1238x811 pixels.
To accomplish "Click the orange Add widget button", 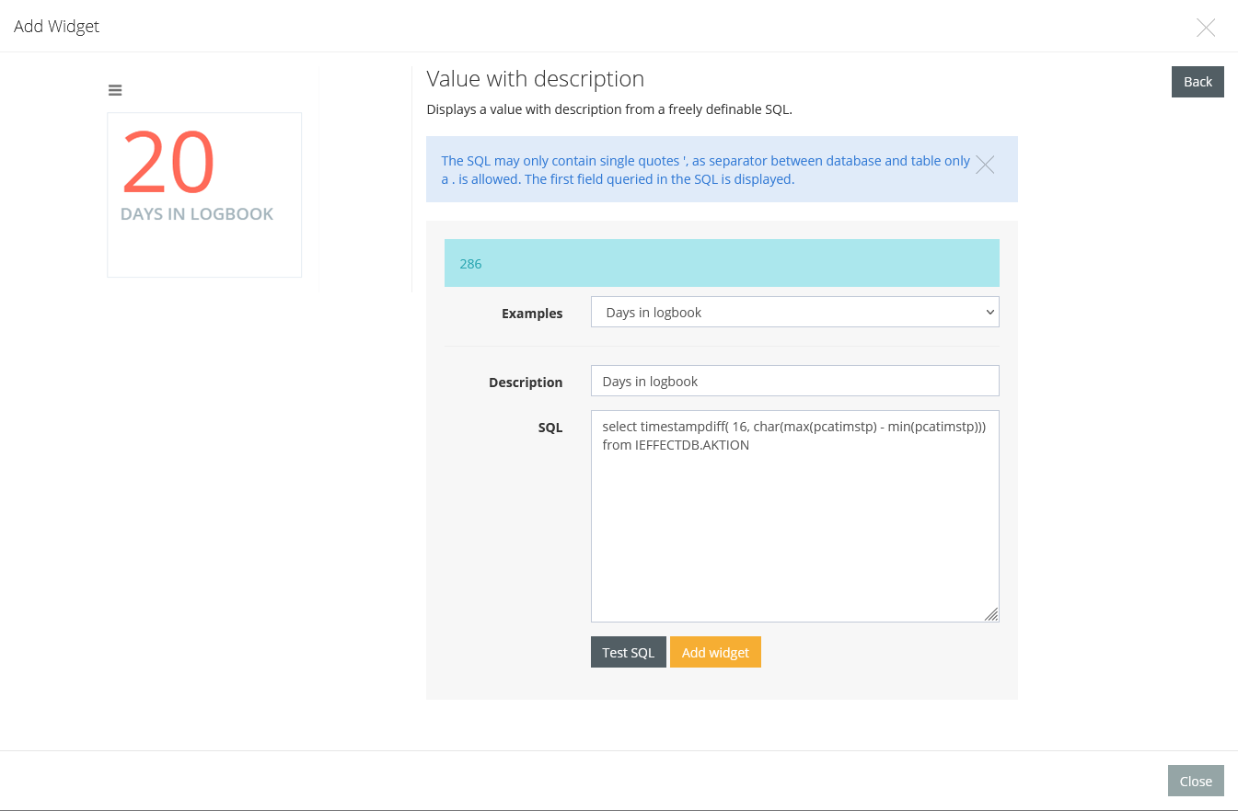I will point(715,653).
